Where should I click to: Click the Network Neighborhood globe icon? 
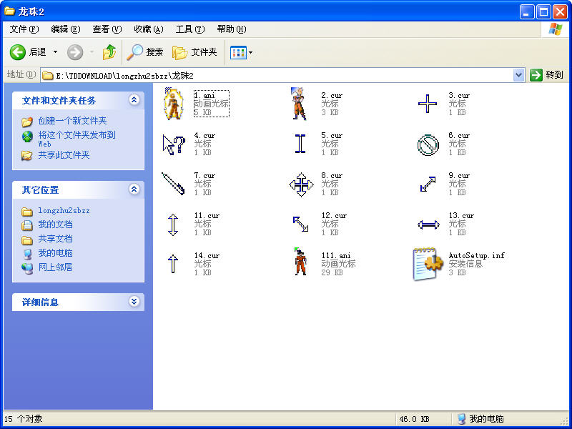[27, 268]
